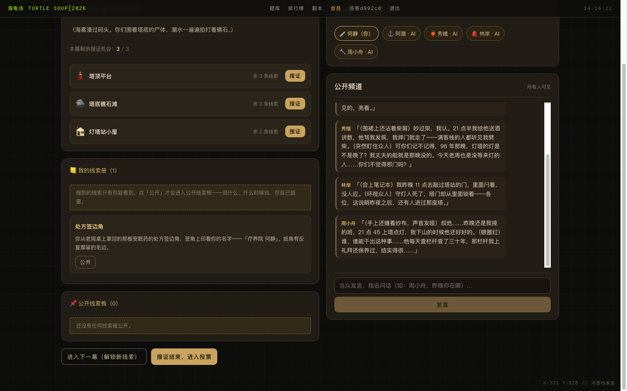Click 进入下一幕（解锁新线索）button
Image resolution: width=627 pixels, height=391 pixels.
(x=104, y=357)
